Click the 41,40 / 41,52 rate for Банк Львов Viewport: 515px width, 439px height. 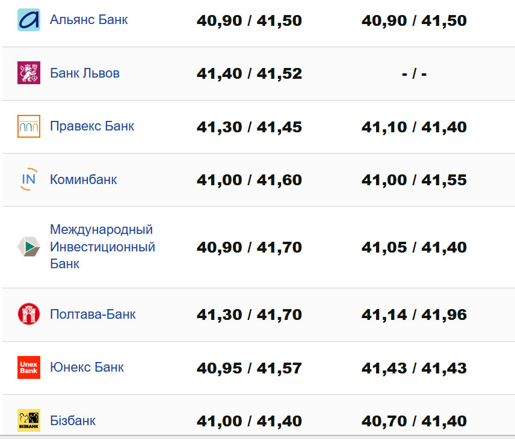click(x=249, y=74)
